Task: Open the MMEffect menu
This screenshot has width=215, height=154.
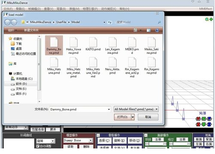Action: [x=206, y=9]
